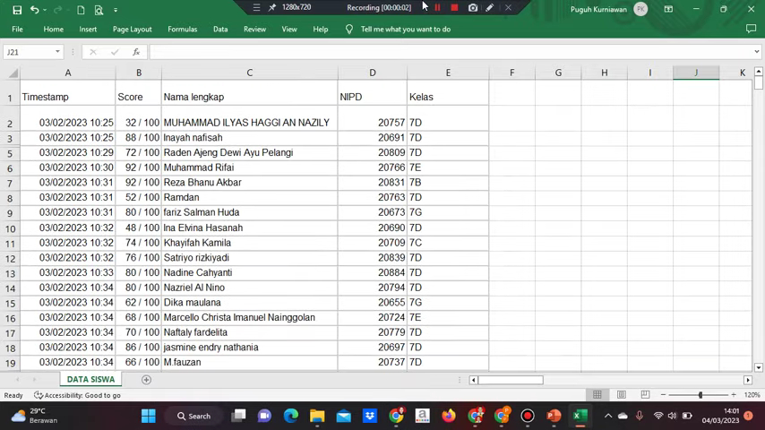
Task: Expand the Name Box dropdown arrow
Action: [57, 52]
